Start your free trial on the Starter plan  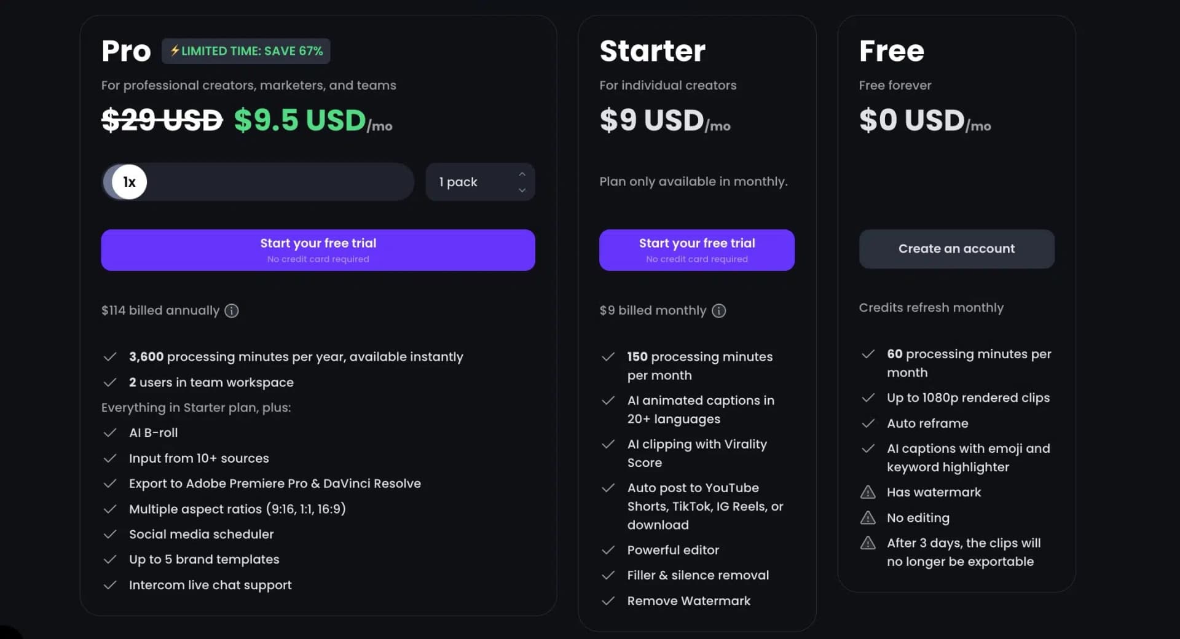(696, 249)
